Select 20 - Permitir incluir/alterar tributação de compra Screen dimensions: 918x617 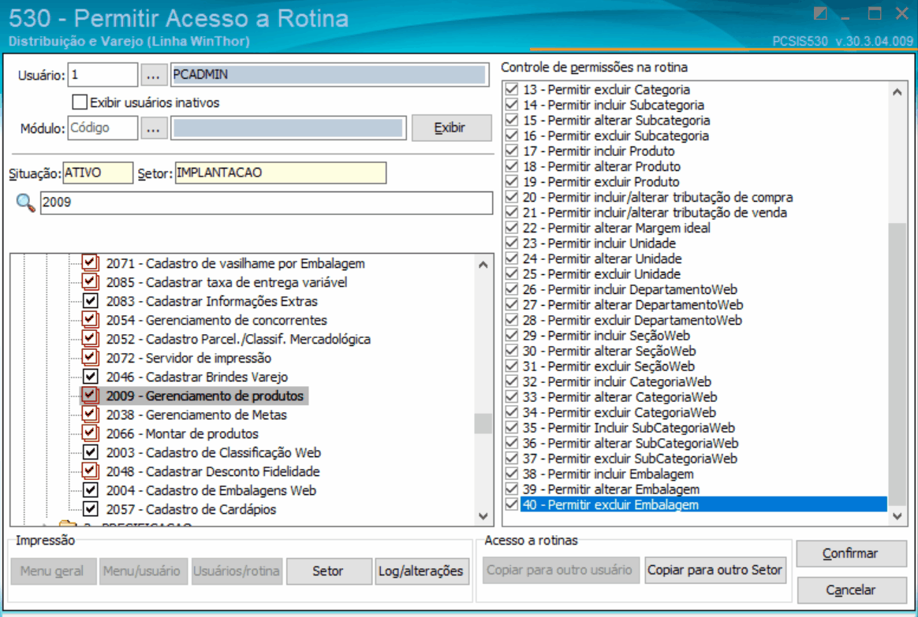tap(658, 197)
